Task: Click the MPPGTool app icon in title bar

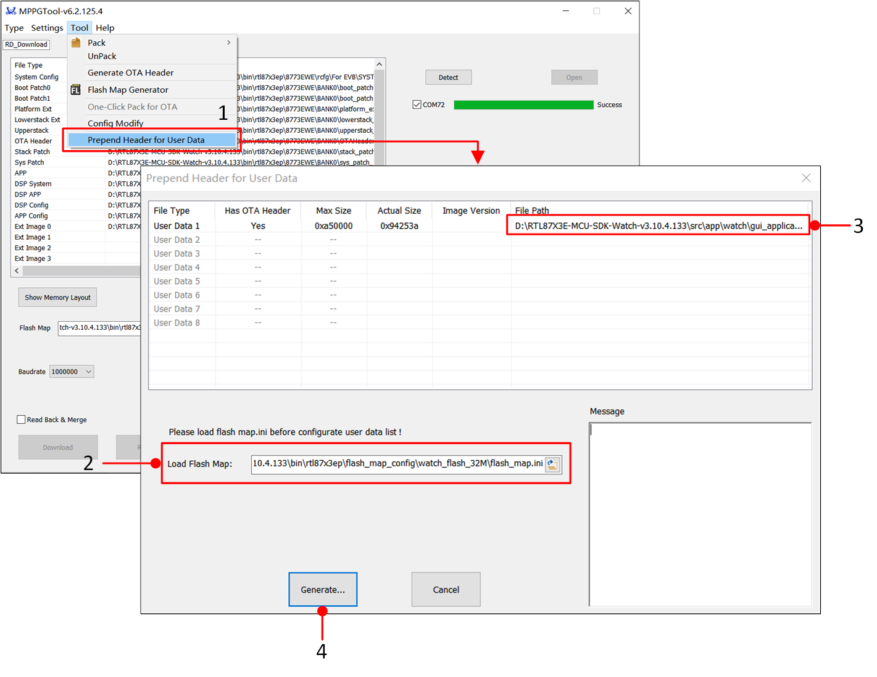Action: (x=10, y=11)
